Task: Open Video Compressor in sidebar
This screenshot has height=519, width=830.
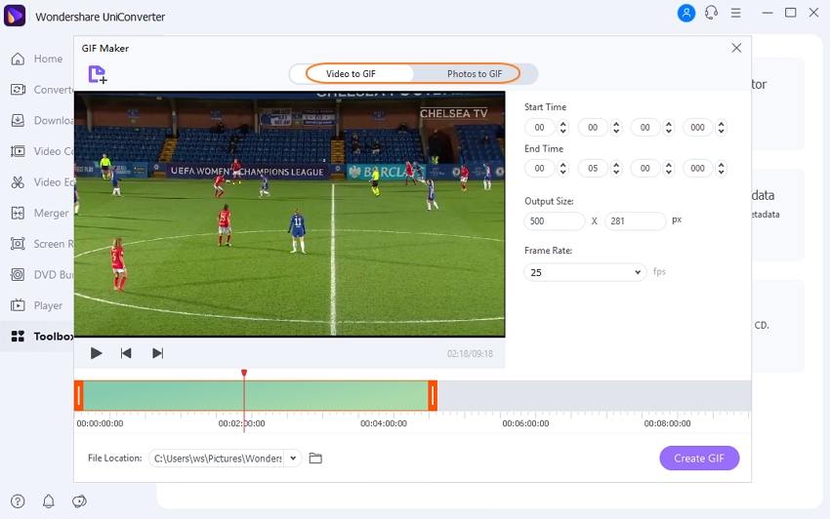Action: [x=41, y=151]
